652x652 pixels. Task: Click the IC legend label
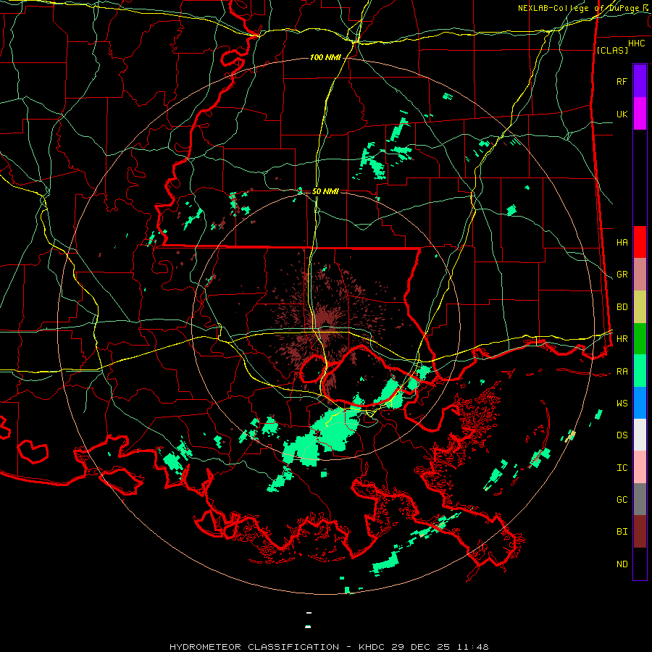click(x=622, y=467)
